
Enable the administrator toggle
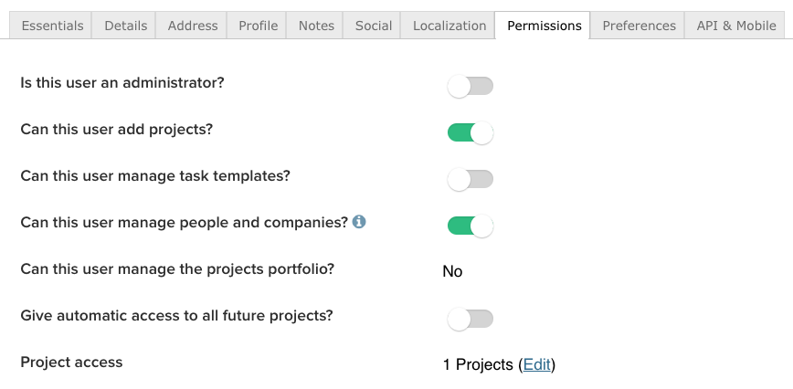tap(470, 87)
